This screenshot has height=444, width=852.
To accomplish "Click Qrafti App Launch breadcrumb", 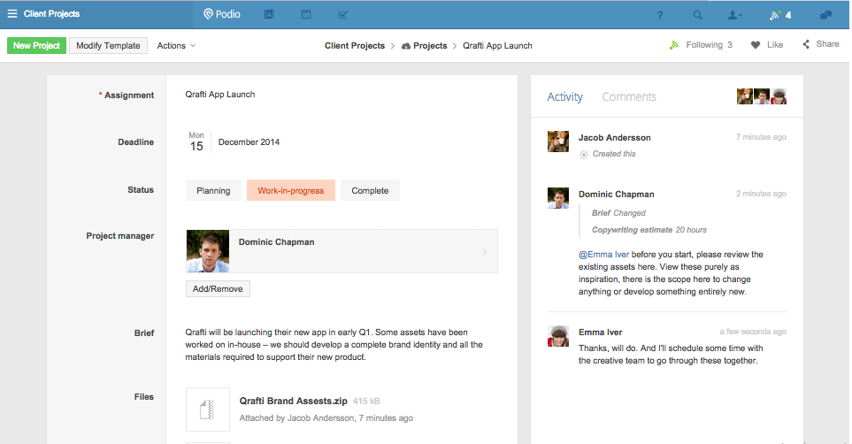I will tap(497, 46).
